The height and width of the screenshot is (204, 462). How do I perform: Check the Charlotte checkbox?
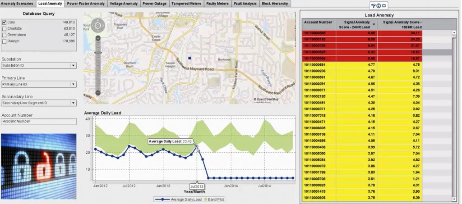[5, 28]
